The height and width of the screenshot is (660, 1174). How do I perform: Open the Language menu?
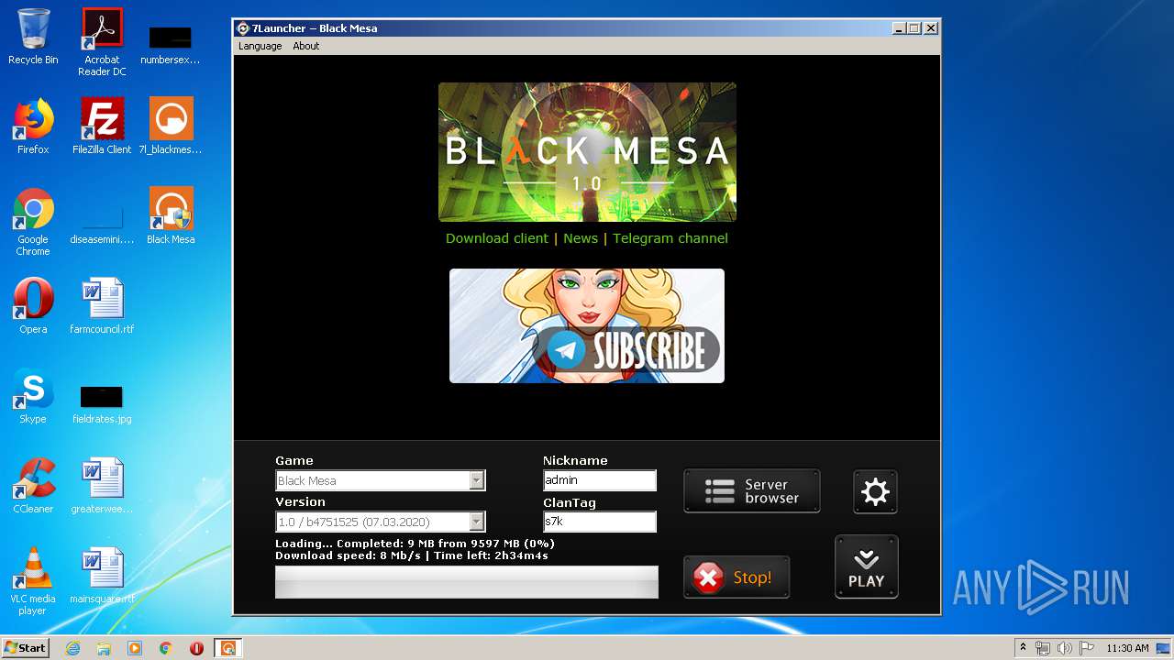point(260,46)
